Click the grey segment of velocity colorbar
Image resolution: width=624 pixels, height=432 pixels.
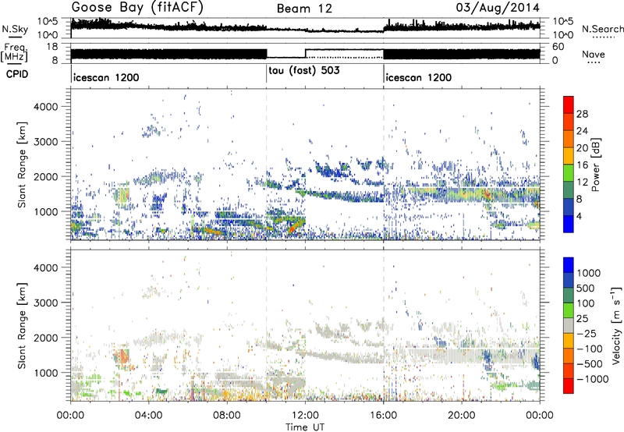coord(569,326)
